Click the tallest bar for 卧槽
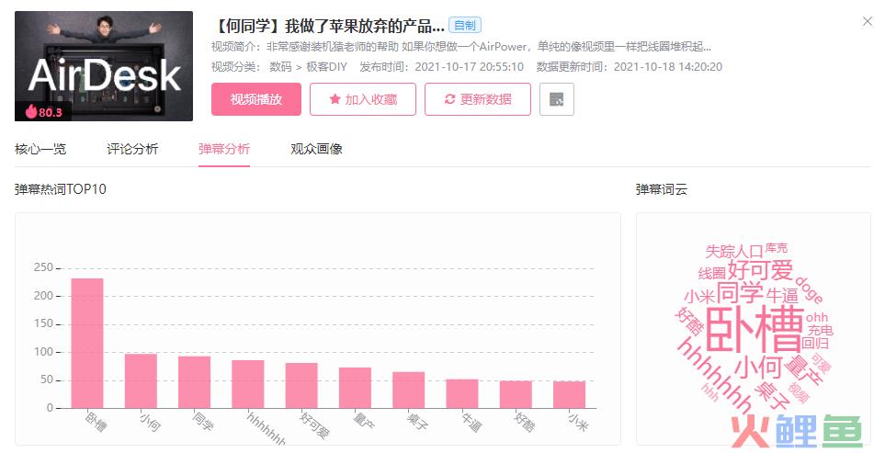This screenshot has width=885, height=453. [x=87, y=343]
